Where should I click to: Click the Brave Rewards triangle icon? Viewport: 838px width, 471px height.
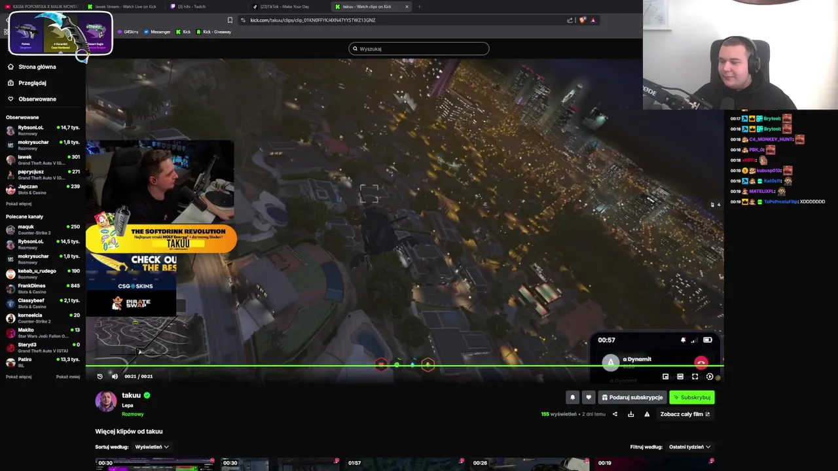pos(593,20)
